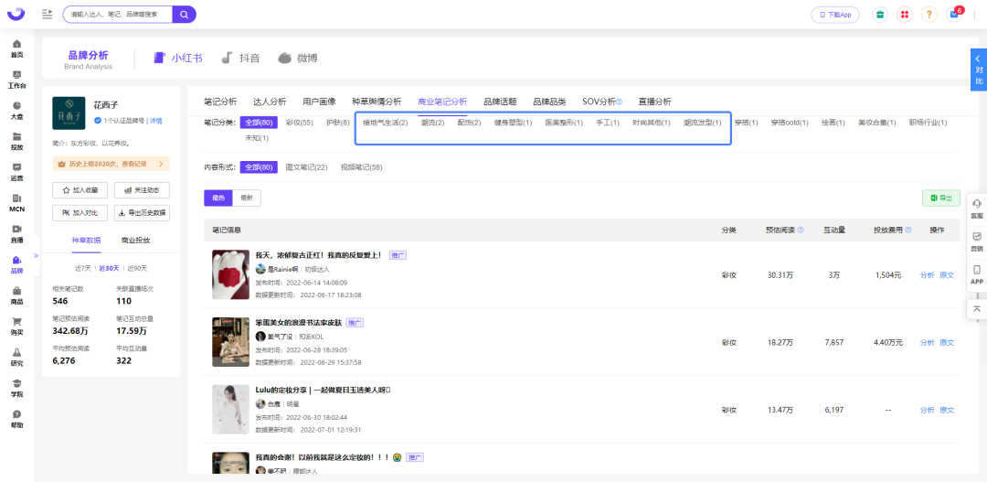The width and height of the screenshot is (987, 482).
Task: Open the 用户画像 tab
Action: click(319, 102)
